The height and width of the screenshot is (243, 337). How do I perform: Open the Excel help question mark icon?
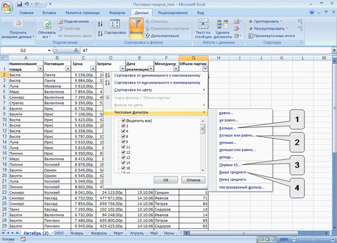(x=312, y=13)
